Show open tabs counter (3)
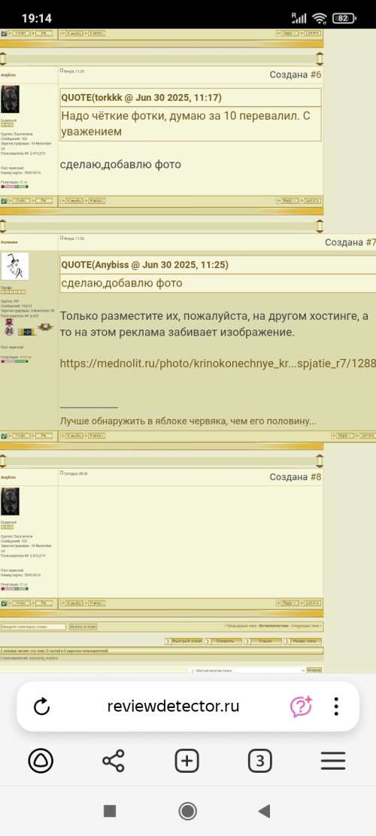 coord(260,760)
